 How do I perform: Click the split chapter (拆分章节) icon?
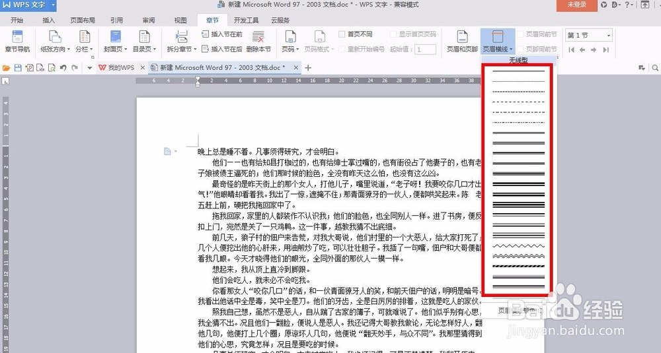pyautogui.click(x=181, y=36)
